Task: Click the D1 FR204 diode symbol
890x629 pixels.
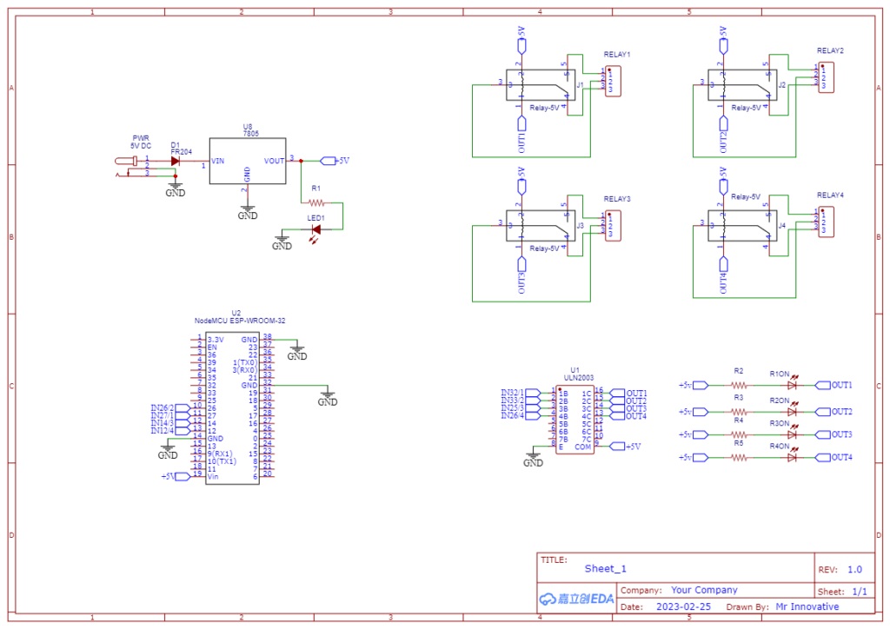Action: [x=176, y=161]
